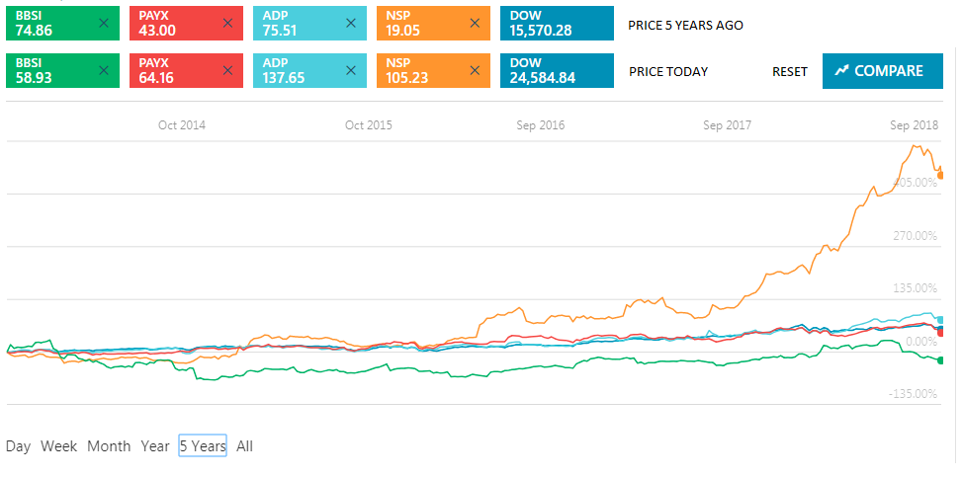Select the Month time range

tap(109, 446)
